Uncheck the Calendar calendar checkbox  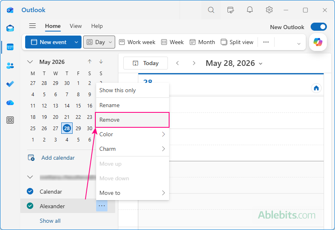point(30,191)
